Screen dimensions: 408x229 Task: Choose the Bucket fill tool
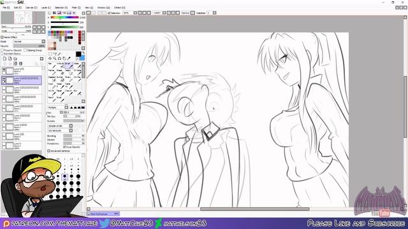(x=60, y=79)
